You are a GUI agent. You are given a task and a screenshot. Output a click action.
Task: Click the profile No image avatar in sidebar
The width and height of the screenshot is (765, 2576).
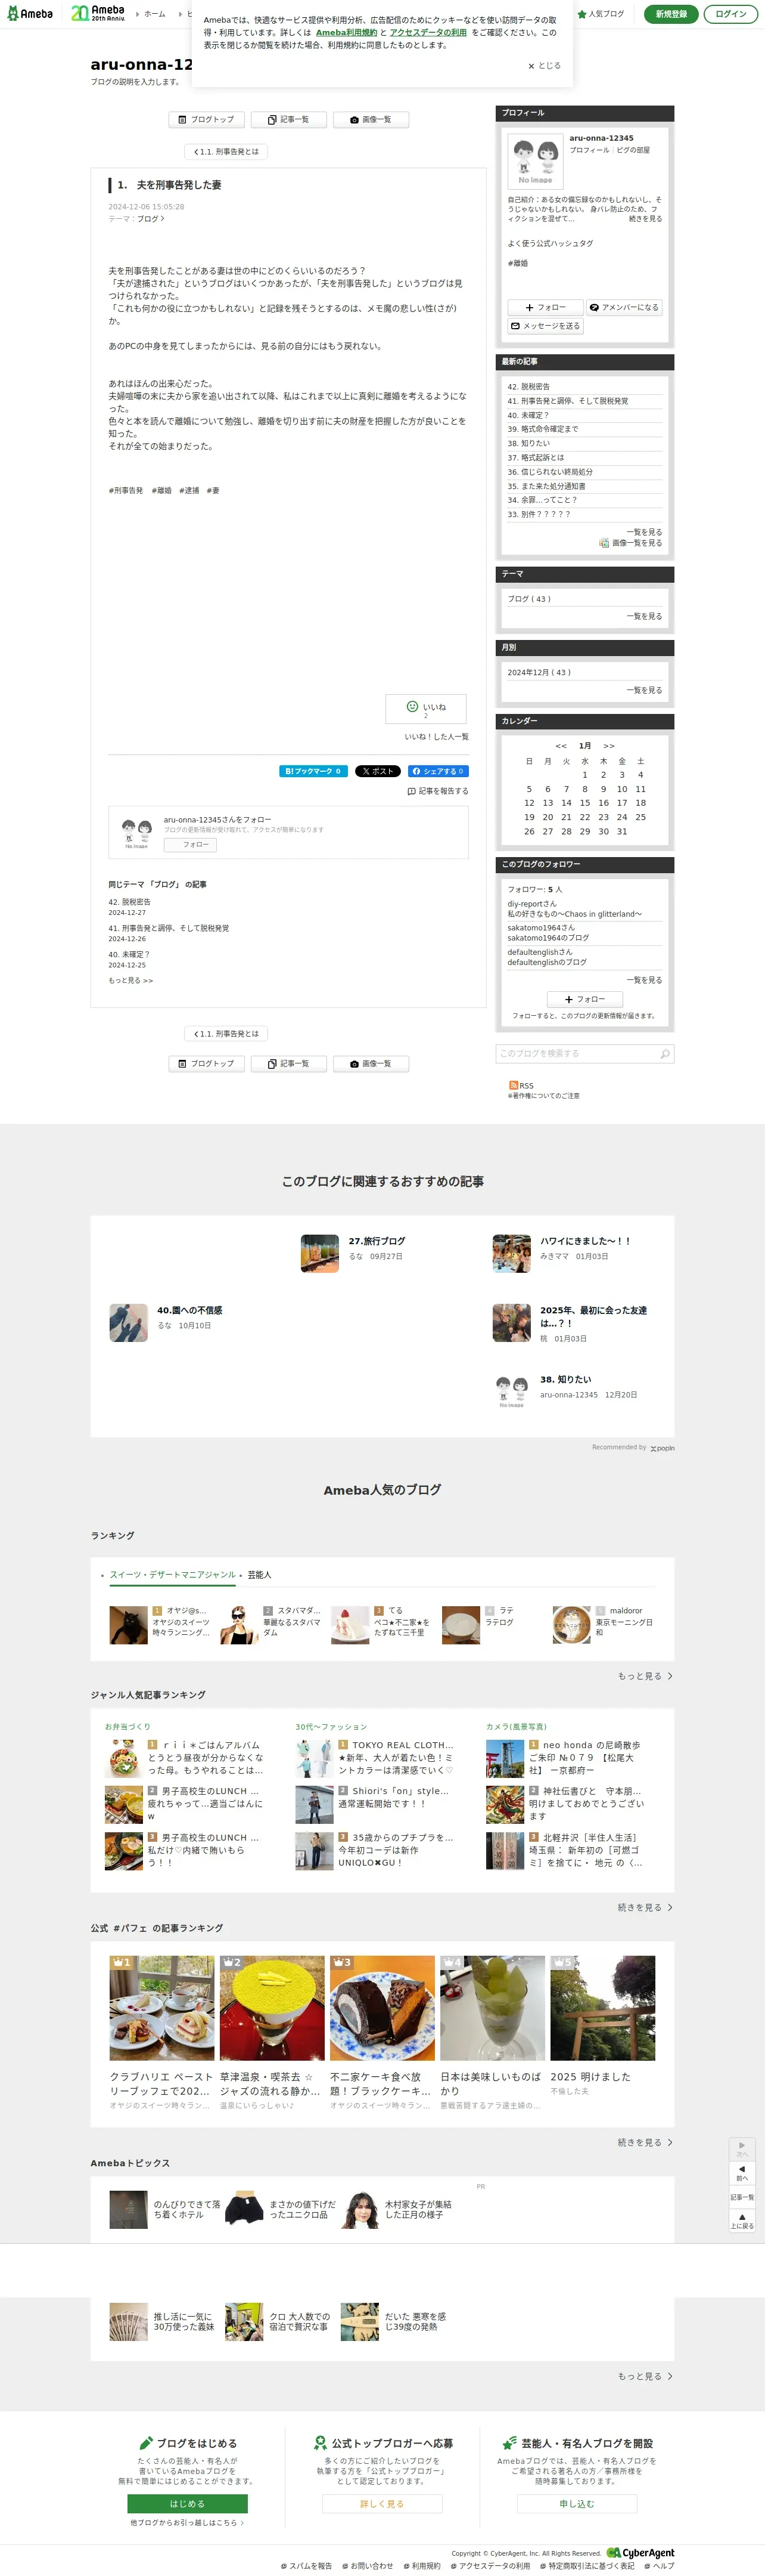[535, 161]
